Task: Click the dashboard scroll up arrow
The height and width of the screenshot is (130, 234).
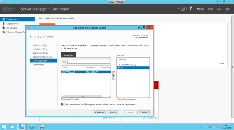Action: (233, 16)
